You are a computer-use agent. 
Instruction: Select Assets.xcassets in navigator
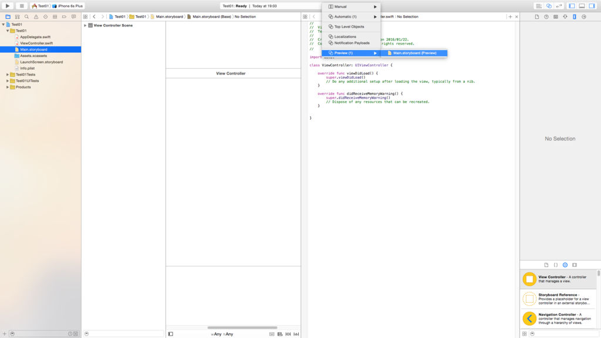(33, 56)
